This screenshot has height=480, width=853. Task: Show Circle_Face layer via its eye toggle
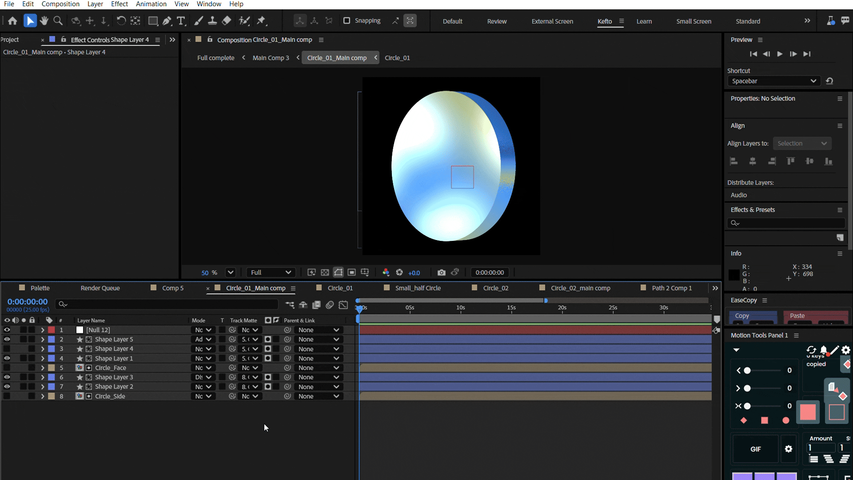coord(7,368)
